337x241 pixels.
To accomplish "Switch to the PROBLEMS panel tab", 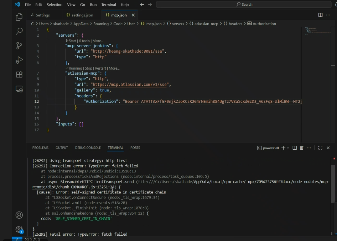I will tap(40, 148).
